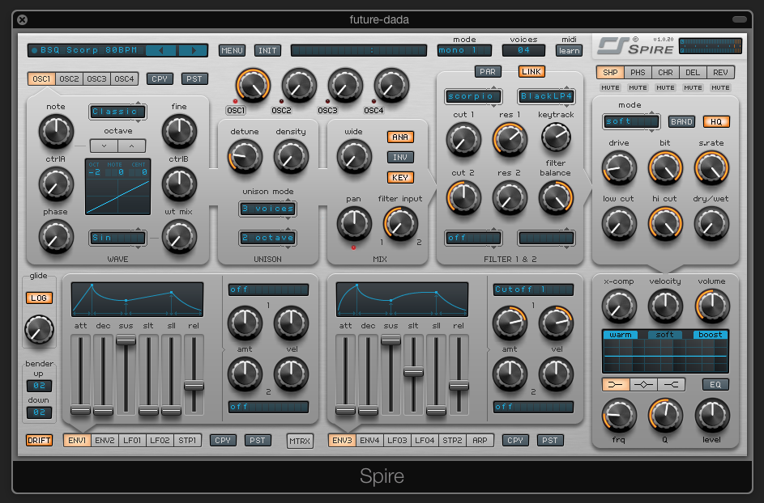Click the bender up value field
The image size is (764, 503).
pos(40,386)
